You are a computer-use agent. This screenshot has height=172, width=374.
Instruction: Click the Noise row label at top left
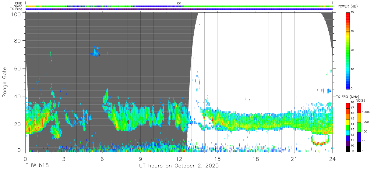(18, 6)
